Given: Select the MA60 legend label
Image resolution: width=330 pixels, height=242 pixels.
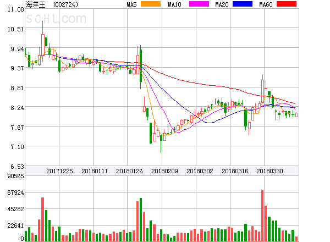Looking at the screenshot, I should pyautogui.click(x=266, y=4).
